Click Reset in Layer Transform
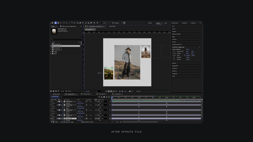This screenshot has height=142, width=253. [x=188, y=49]
